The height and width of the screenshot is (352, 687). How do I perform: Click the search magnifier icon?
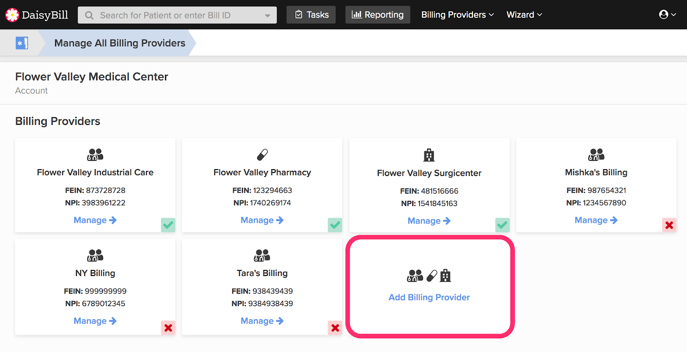coord(89,15)
